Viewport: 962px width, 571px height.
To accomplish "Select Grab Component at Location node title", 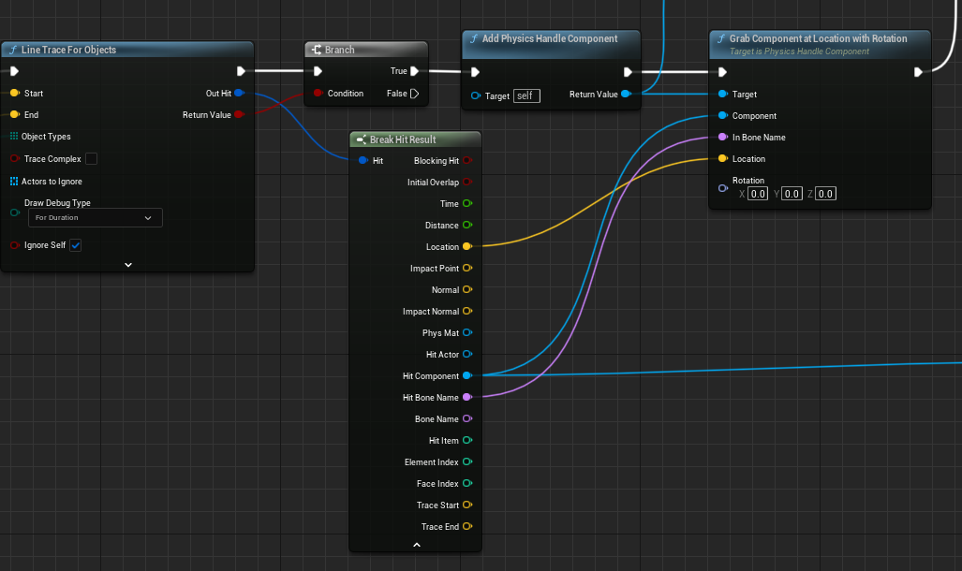I will coord(818,38).
